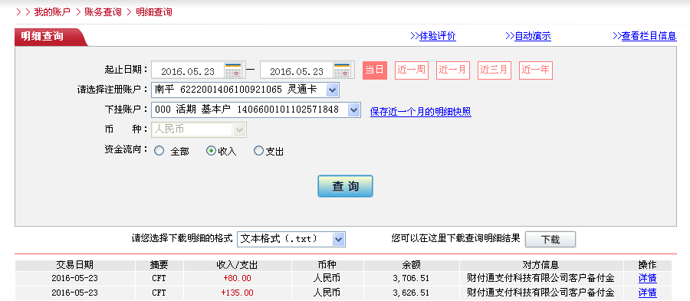
Task: Click the 对方信息 column header
Action: [541, 265]
